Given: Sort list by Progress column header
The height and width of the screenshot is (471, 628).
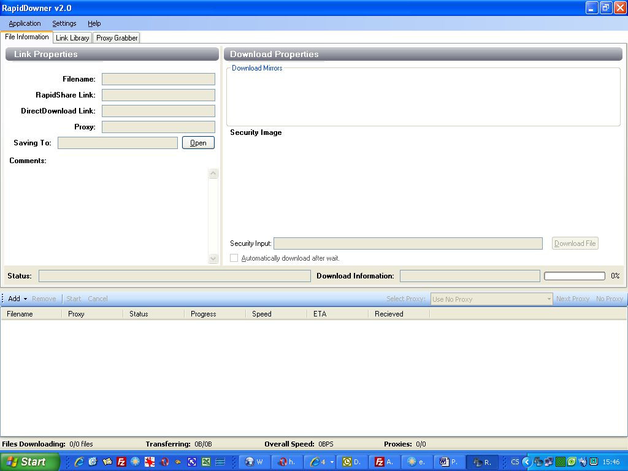Looking at the screenshot, I should click(215, 314).
